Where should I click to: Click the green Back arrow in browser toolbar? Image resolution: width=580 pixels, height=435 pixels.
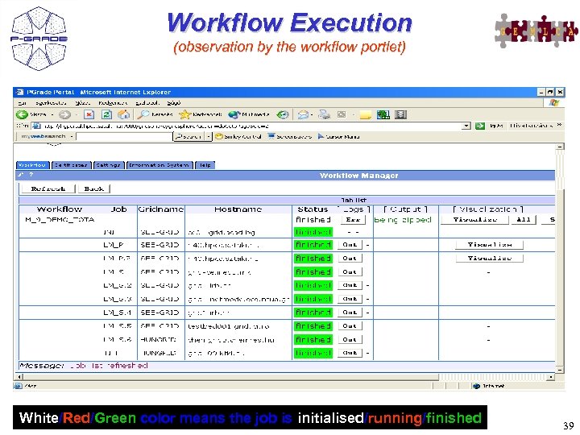pyautogui.click(x=23, y=114)
